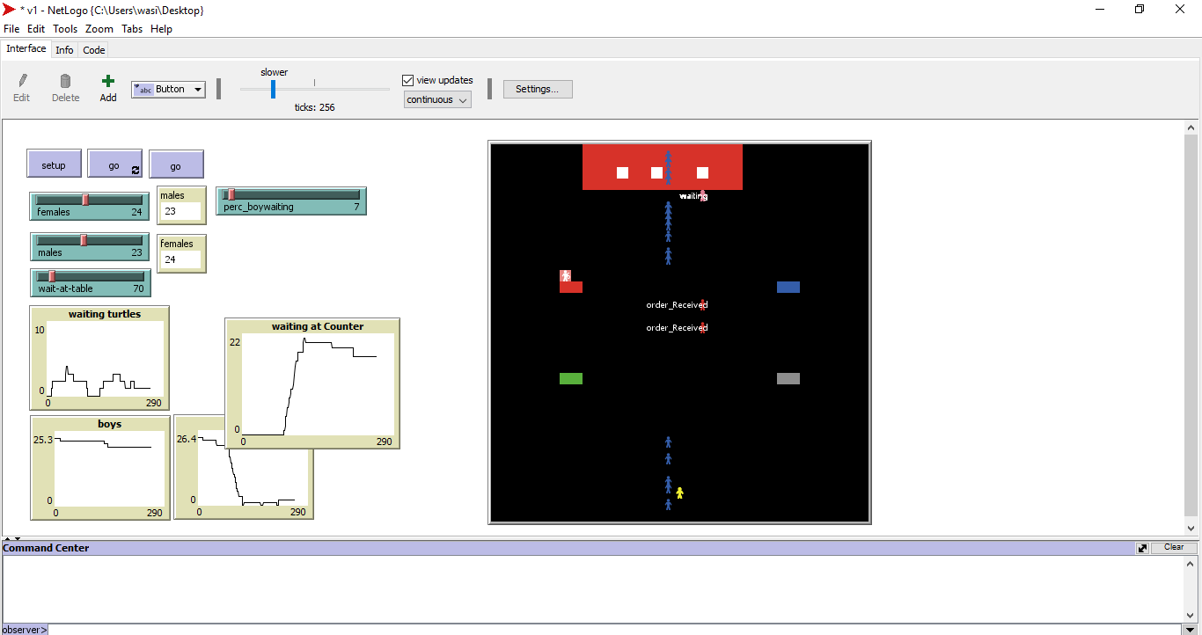Open the Tools menu
Screen dimensions: 1202x635
(x=65, y=29)
